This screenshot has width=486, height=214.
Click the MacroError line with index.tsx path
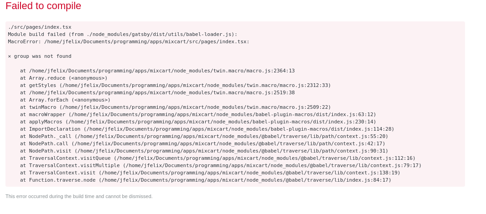[129, 42]
